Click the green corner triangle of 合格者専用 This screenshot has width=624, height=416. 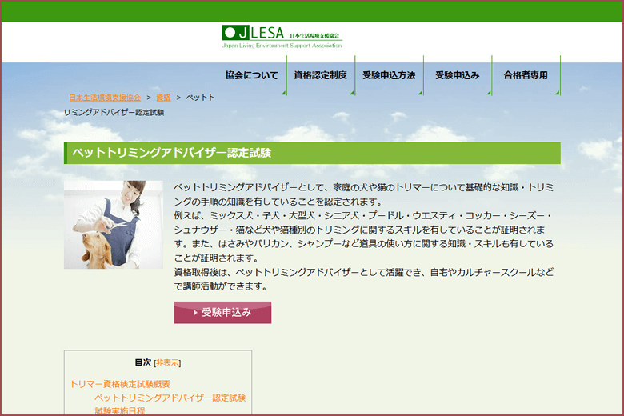(558, 93)
